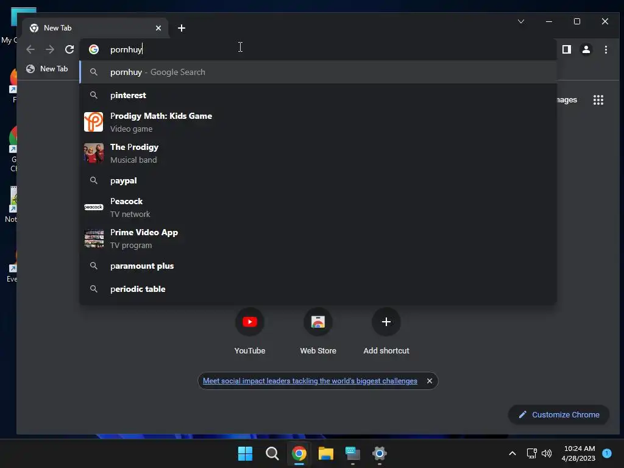
Task: Open social impact leaders promo link
Action: point(310,381)
